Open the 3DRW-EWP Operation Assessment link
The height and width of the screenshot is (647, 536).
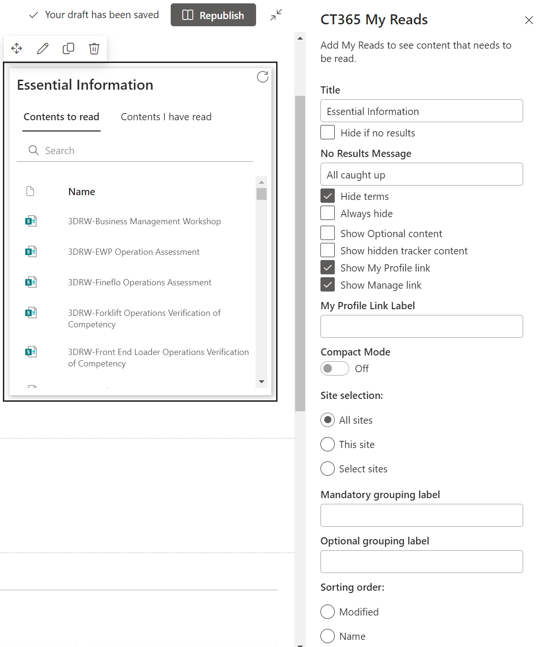(134, 252)
